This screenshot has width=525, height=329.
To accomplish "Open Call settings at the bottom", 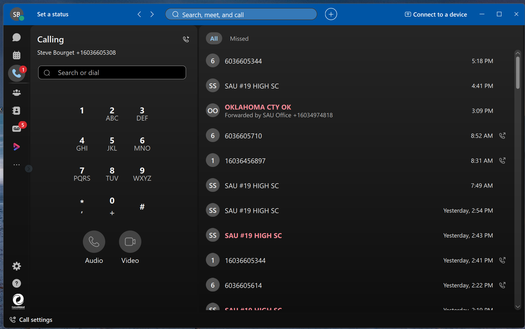I will (31, 320).
